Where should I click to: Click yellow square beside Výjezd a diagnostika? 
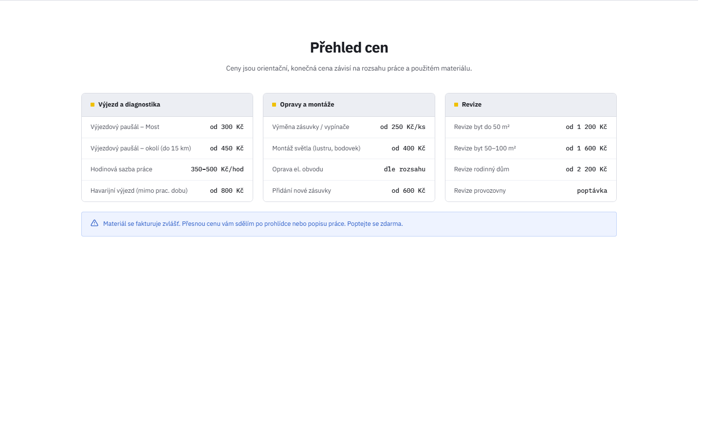[x=92, y=105]
